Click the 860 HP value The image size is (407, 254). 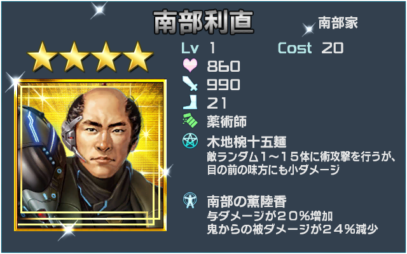223,66
